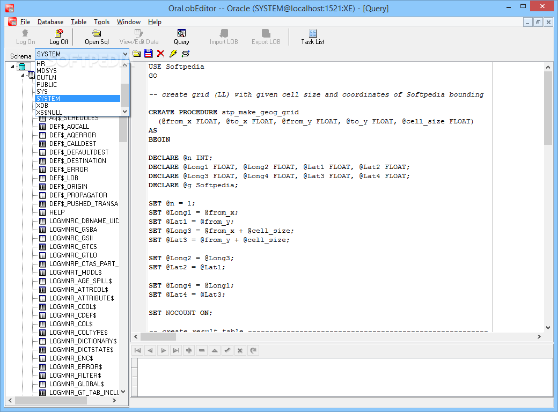This screenshot has width=558, height=412.
Task: Choose PUBLIC in the schema list
Action: pyautogui.click(x=78, y=85)
